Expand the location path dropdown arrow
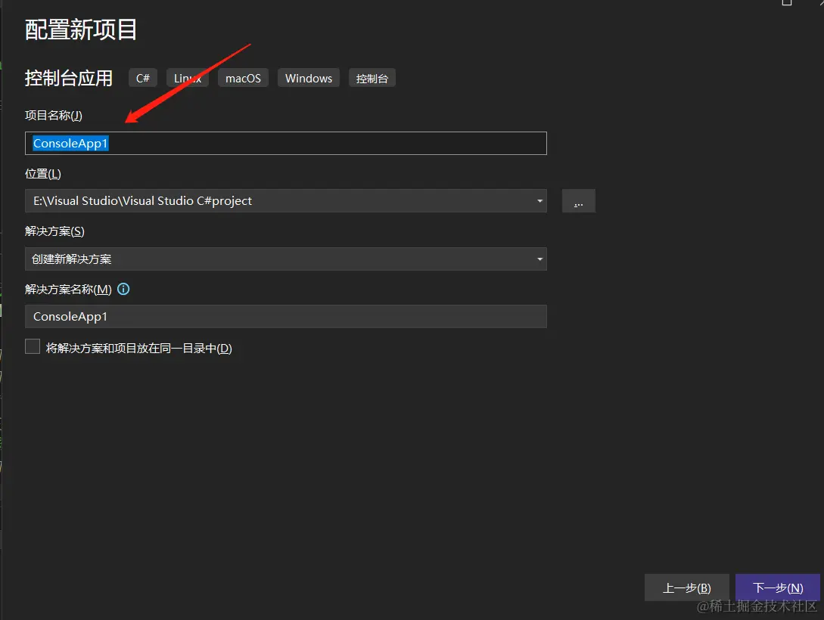 tap(539, 201)
